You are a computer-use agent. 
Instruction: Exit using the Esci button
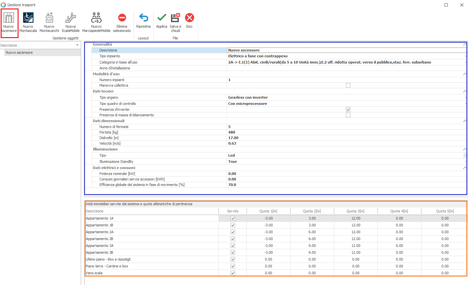(189, 18)
